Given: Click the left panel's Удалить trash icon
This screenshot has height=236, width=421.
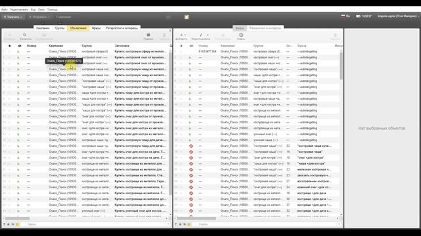Looking at the screenshot, I should (x=164, y=35).
